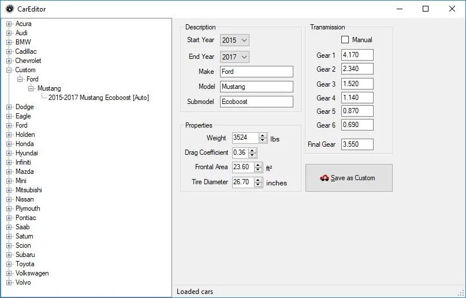Select Saab in the car tree
Viewport: 466px width, 298px height.
(x=23, y=227)
